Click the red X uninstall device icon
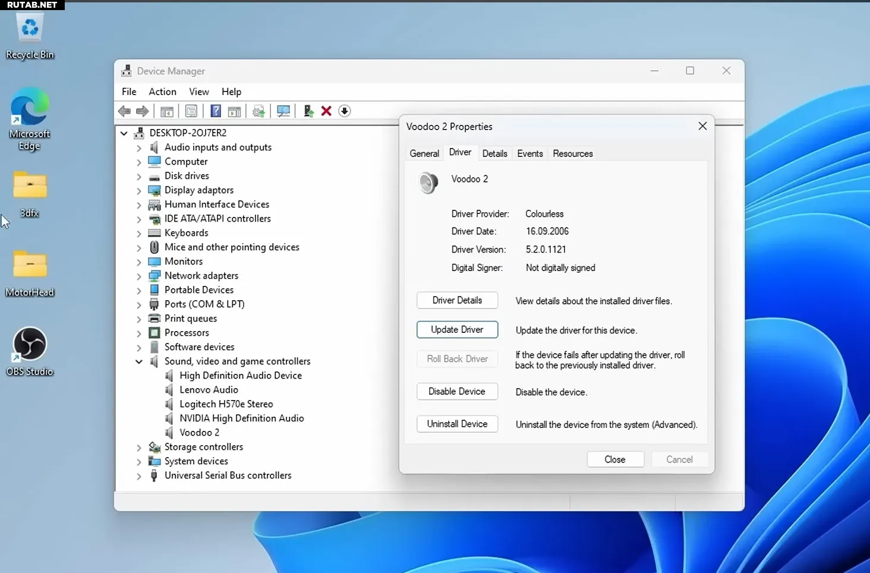 pos(326,111)
